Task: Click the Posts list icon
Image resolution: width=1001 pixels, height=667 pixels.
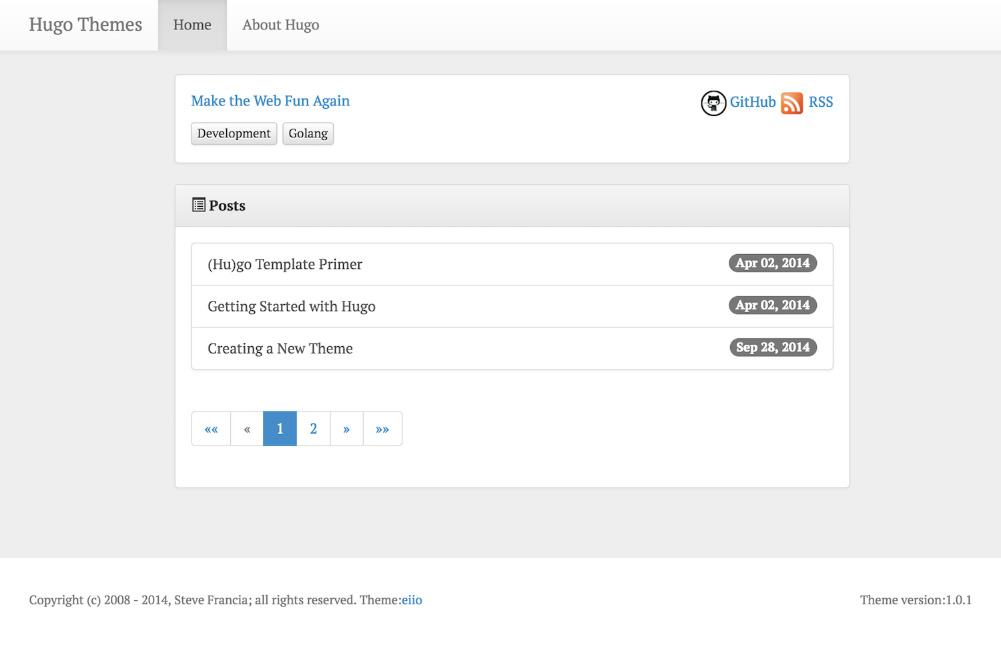Action: click(x=199, y=205)
